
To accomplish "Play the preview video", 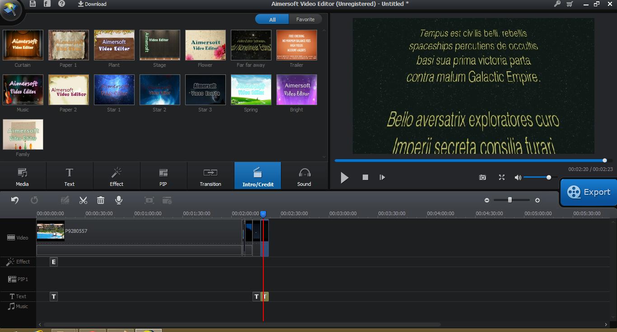I will click(345, 178).
